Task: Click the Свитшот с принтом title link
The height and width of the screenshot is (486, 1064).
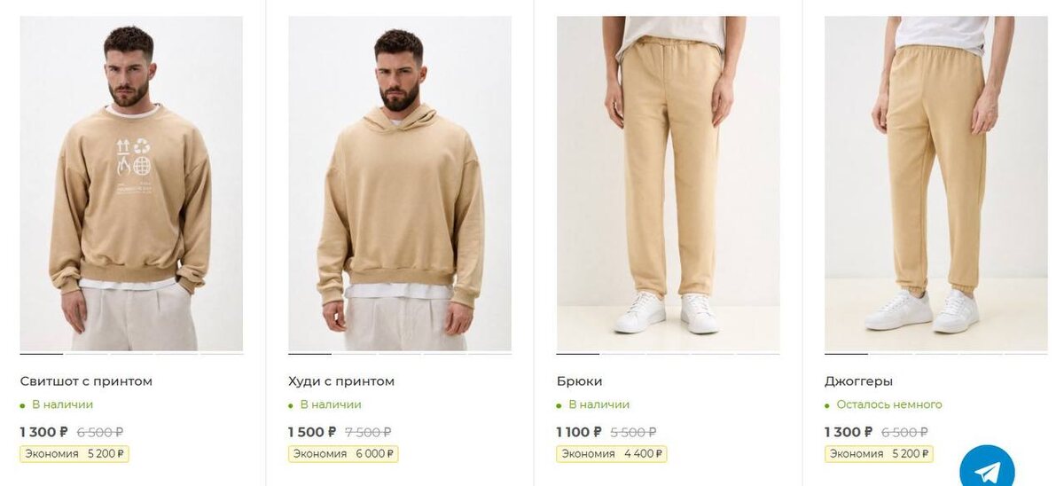Action: coord(86,381)
